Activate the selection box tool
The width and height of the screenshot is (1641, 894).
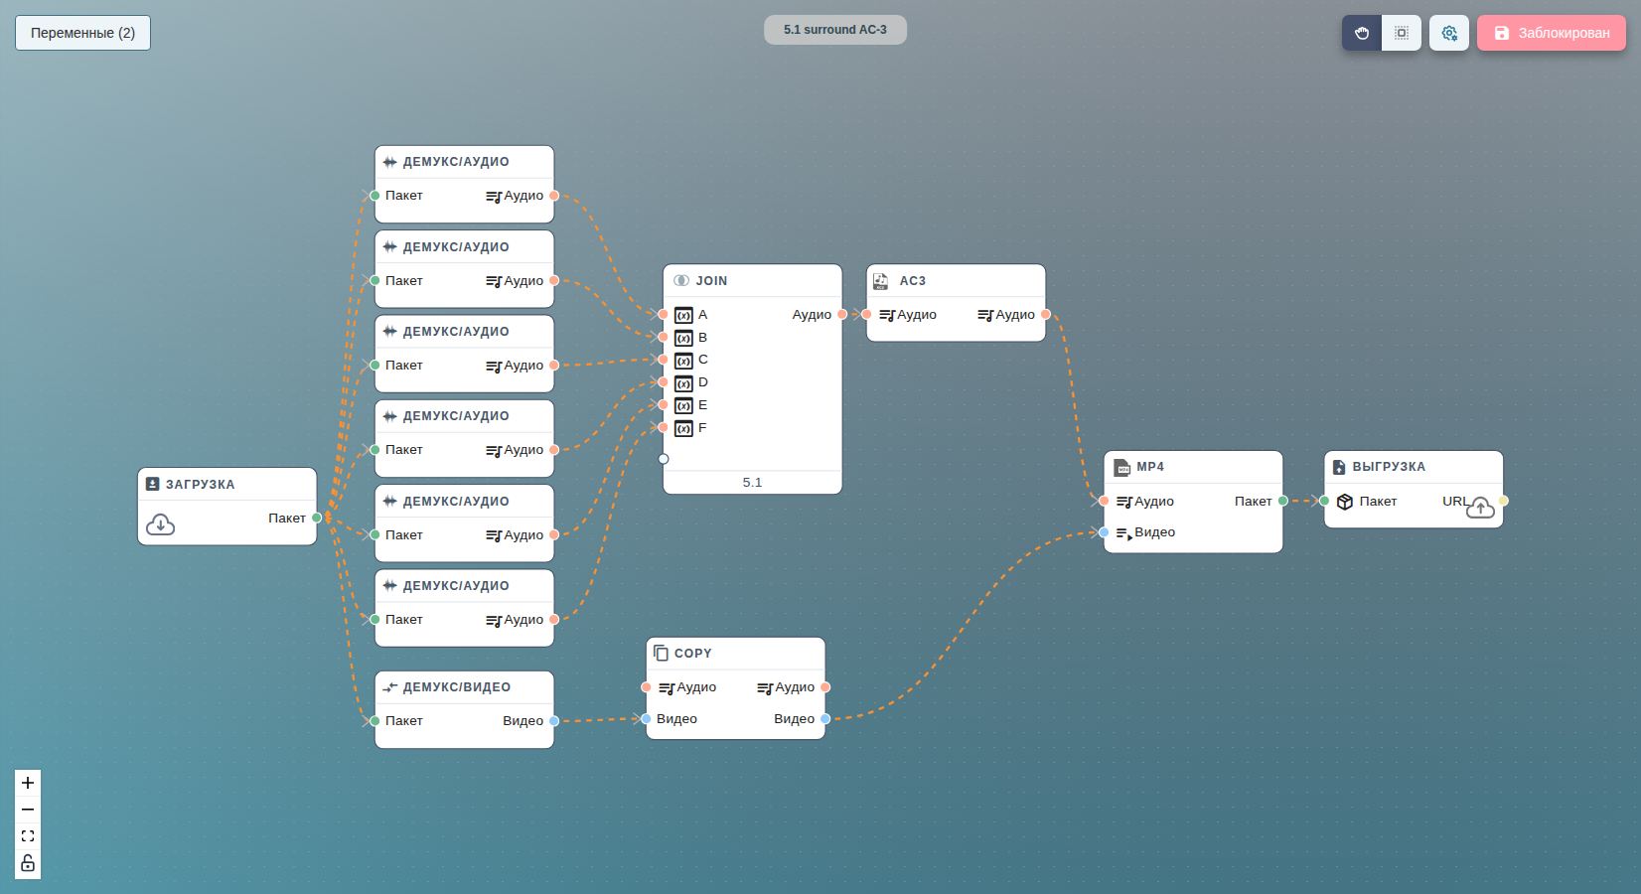(1401, 33)
